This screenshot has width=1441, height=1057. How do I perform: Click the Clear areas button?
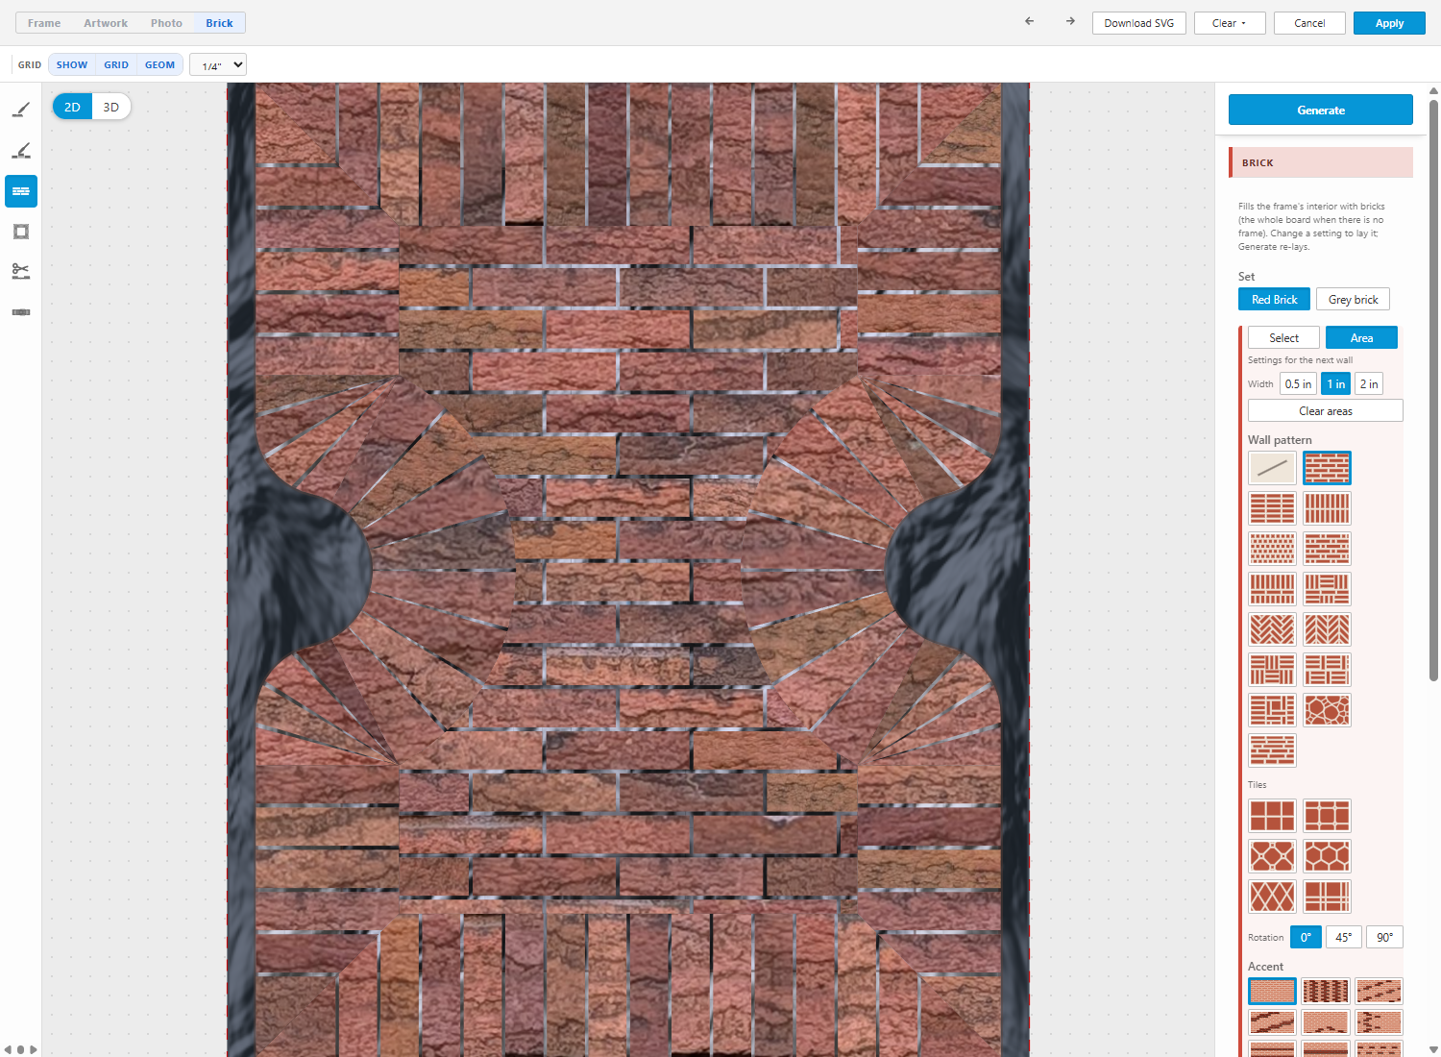coord(1326,411)
